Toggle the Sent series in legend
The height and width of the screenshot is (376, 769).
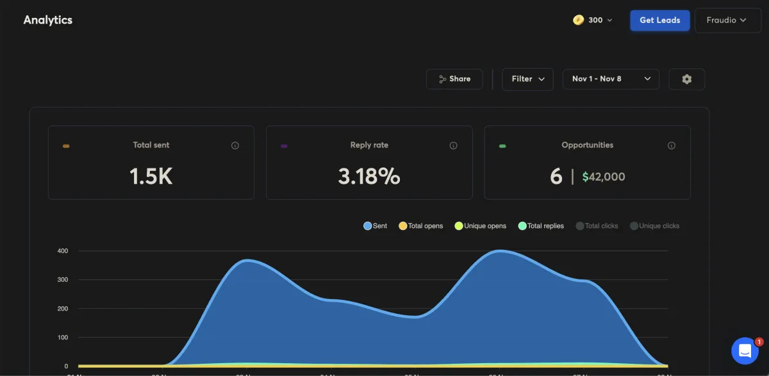(x=376, y=225)
